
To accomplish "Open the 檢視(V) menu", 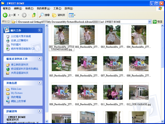I will (29, 9).
